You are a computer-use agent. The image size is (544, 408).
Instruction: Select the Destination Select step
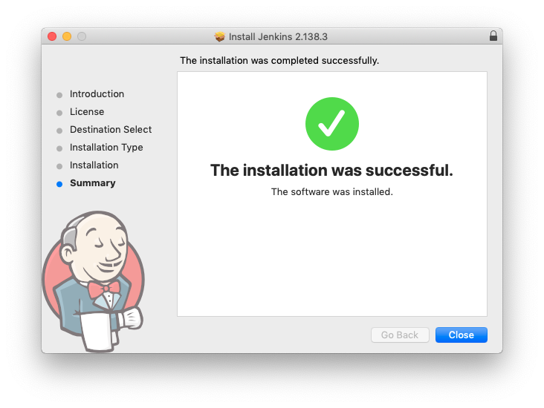[x=111, y=130]
